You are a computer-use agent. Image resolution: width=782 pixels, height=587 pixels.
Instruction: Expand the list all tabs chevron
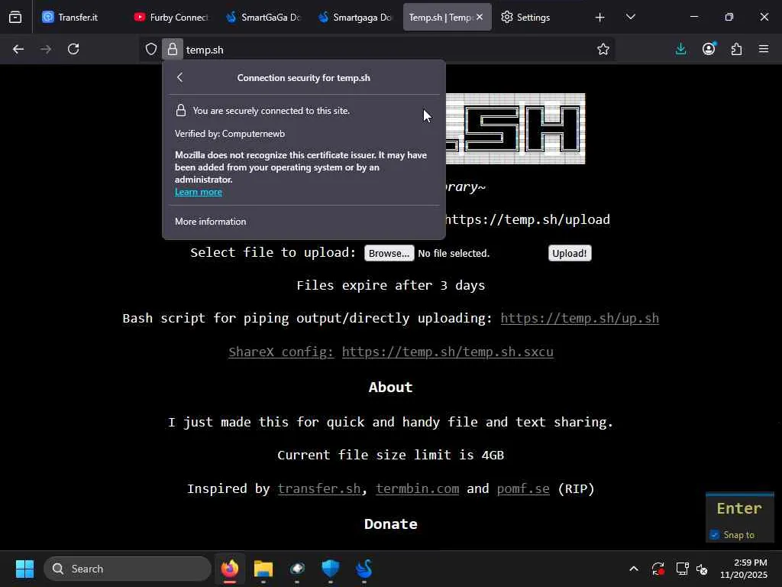pos(630,17)
